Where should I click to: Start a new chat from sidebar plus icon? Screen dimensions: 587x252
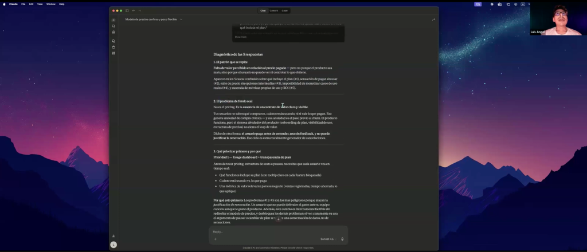[x=114, y=20]
